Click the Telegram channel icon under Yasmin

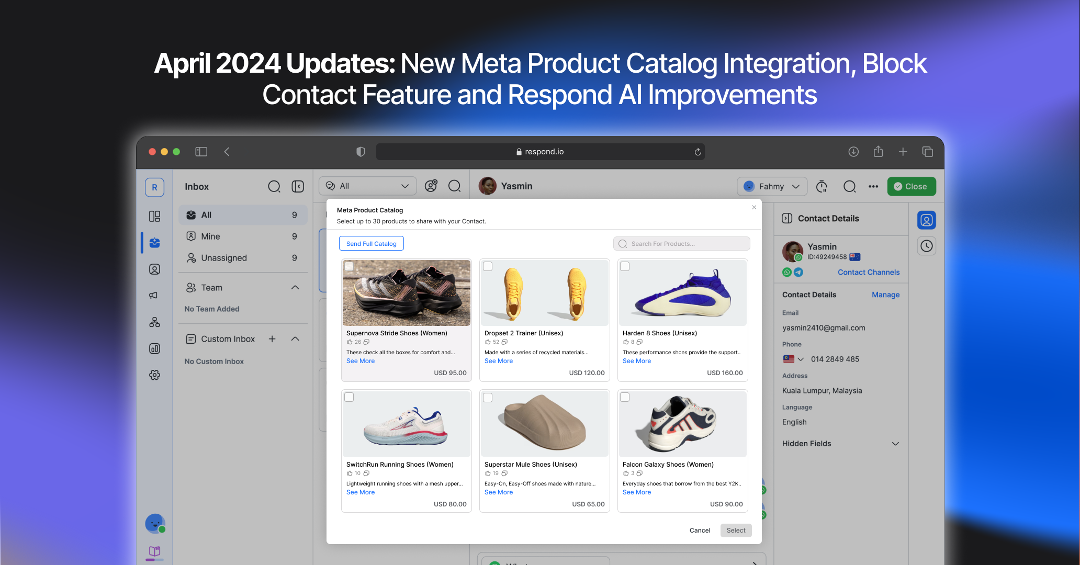pyautogui.click(x=798, y=272)
